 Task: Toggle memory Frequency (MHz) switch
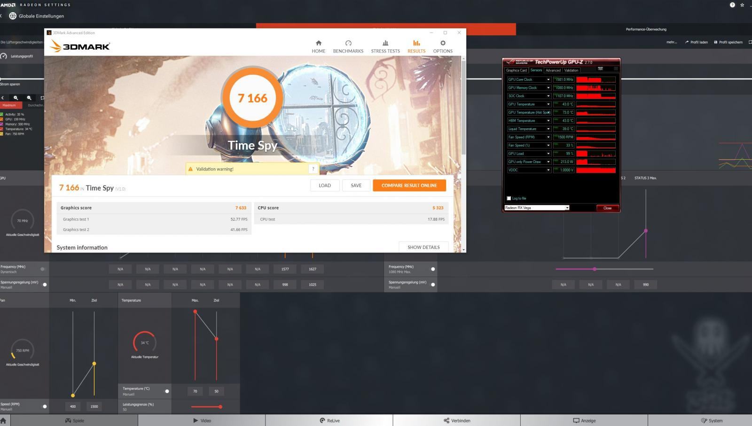pos(432,269)
